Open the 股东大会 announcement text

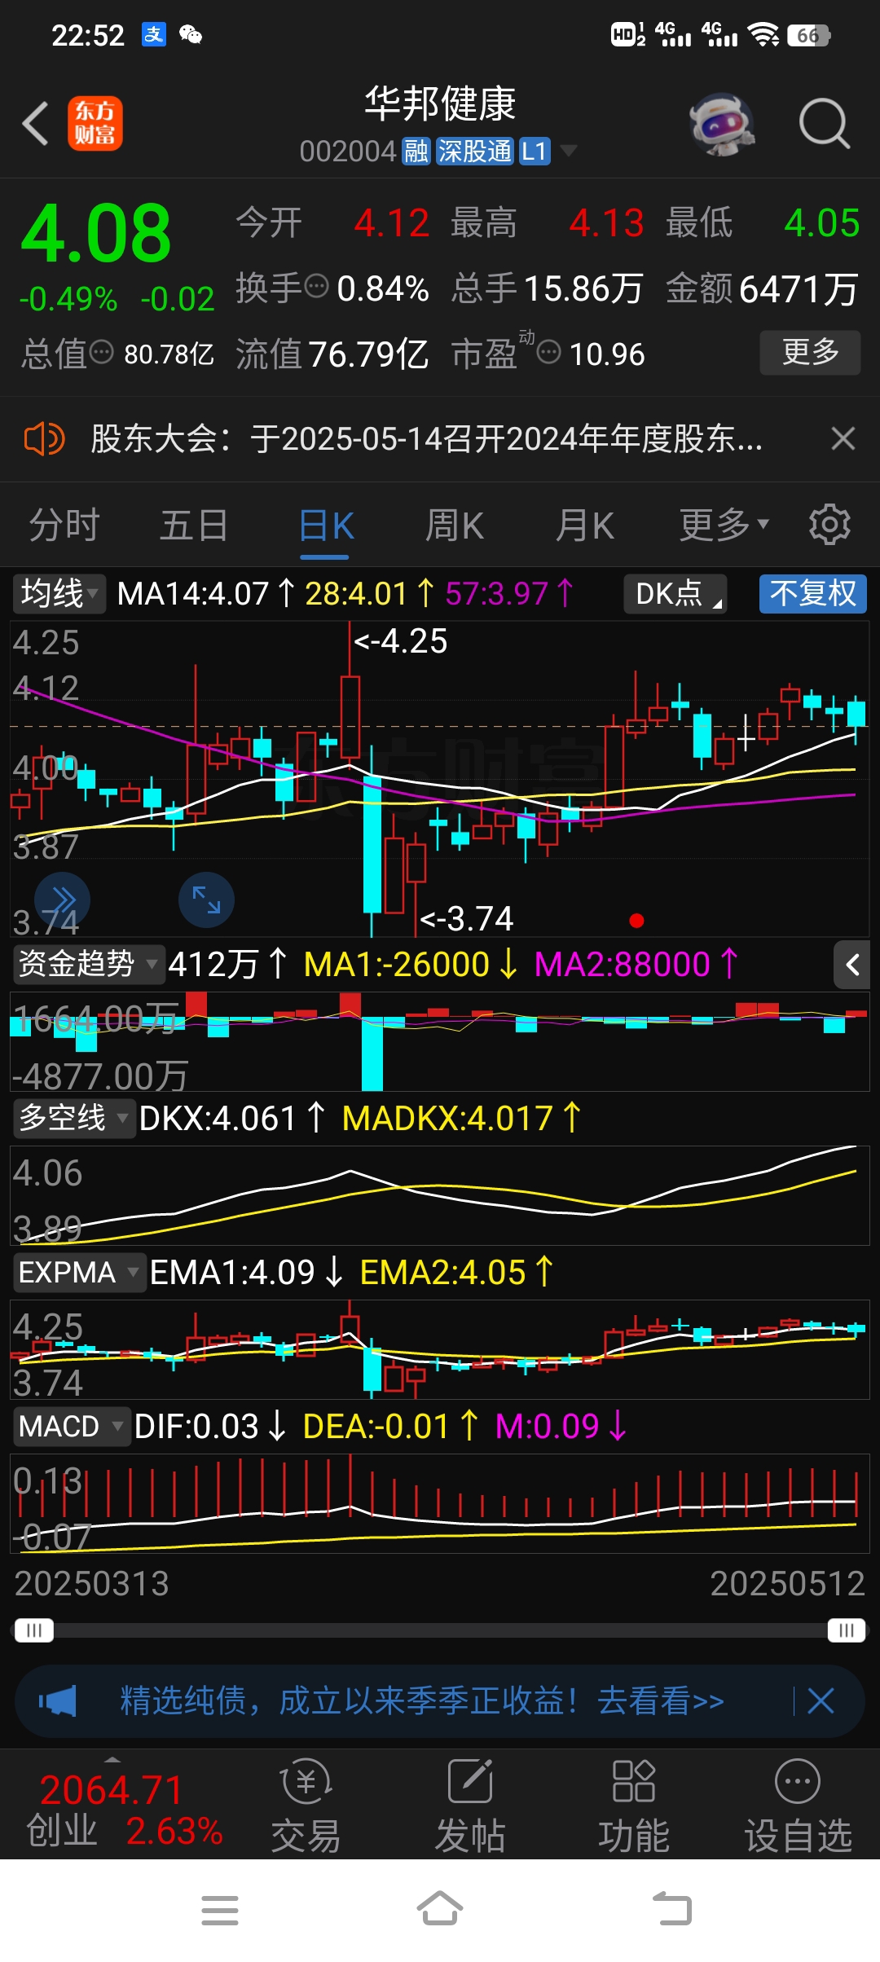[427, 439]
